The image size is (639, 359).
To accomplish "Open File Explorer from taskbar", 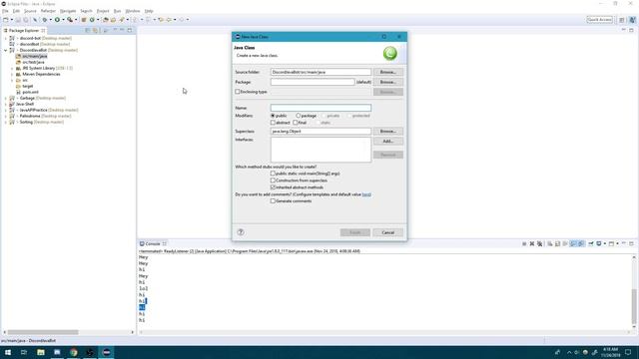I will pyautogui.click(x=41, y=352).
